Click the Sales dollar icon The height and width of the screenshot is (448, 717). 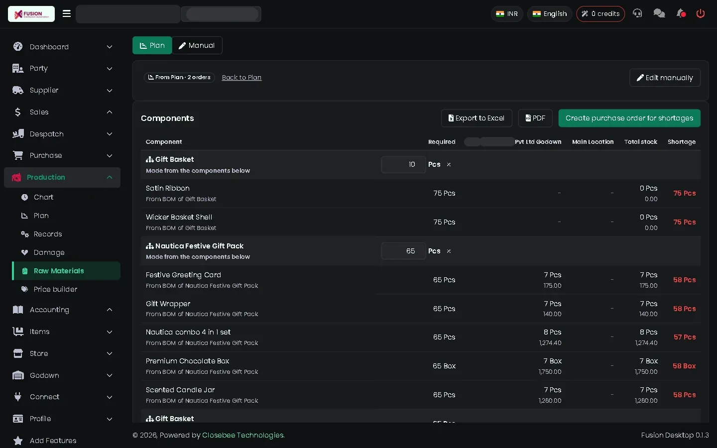point(18,112)
